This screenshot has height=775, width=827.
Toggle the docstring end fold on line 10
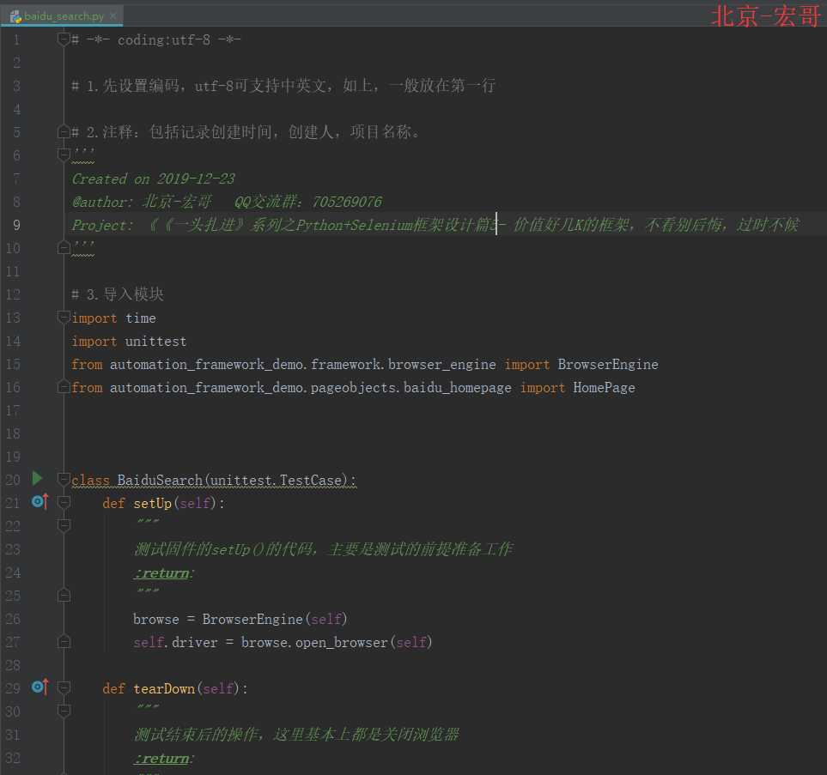pos(64,246)
